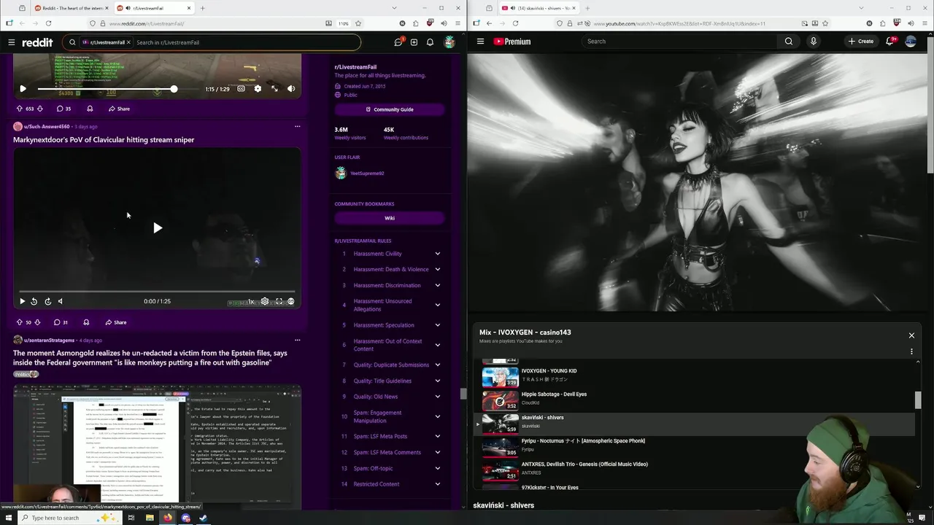Open the Reddit hamburger menu

point(11,42)
